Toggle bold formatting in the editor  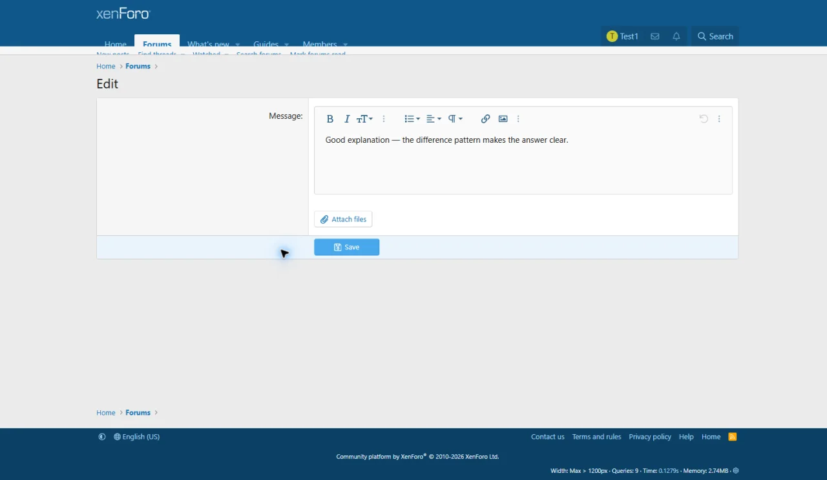(x=330, y=119)
